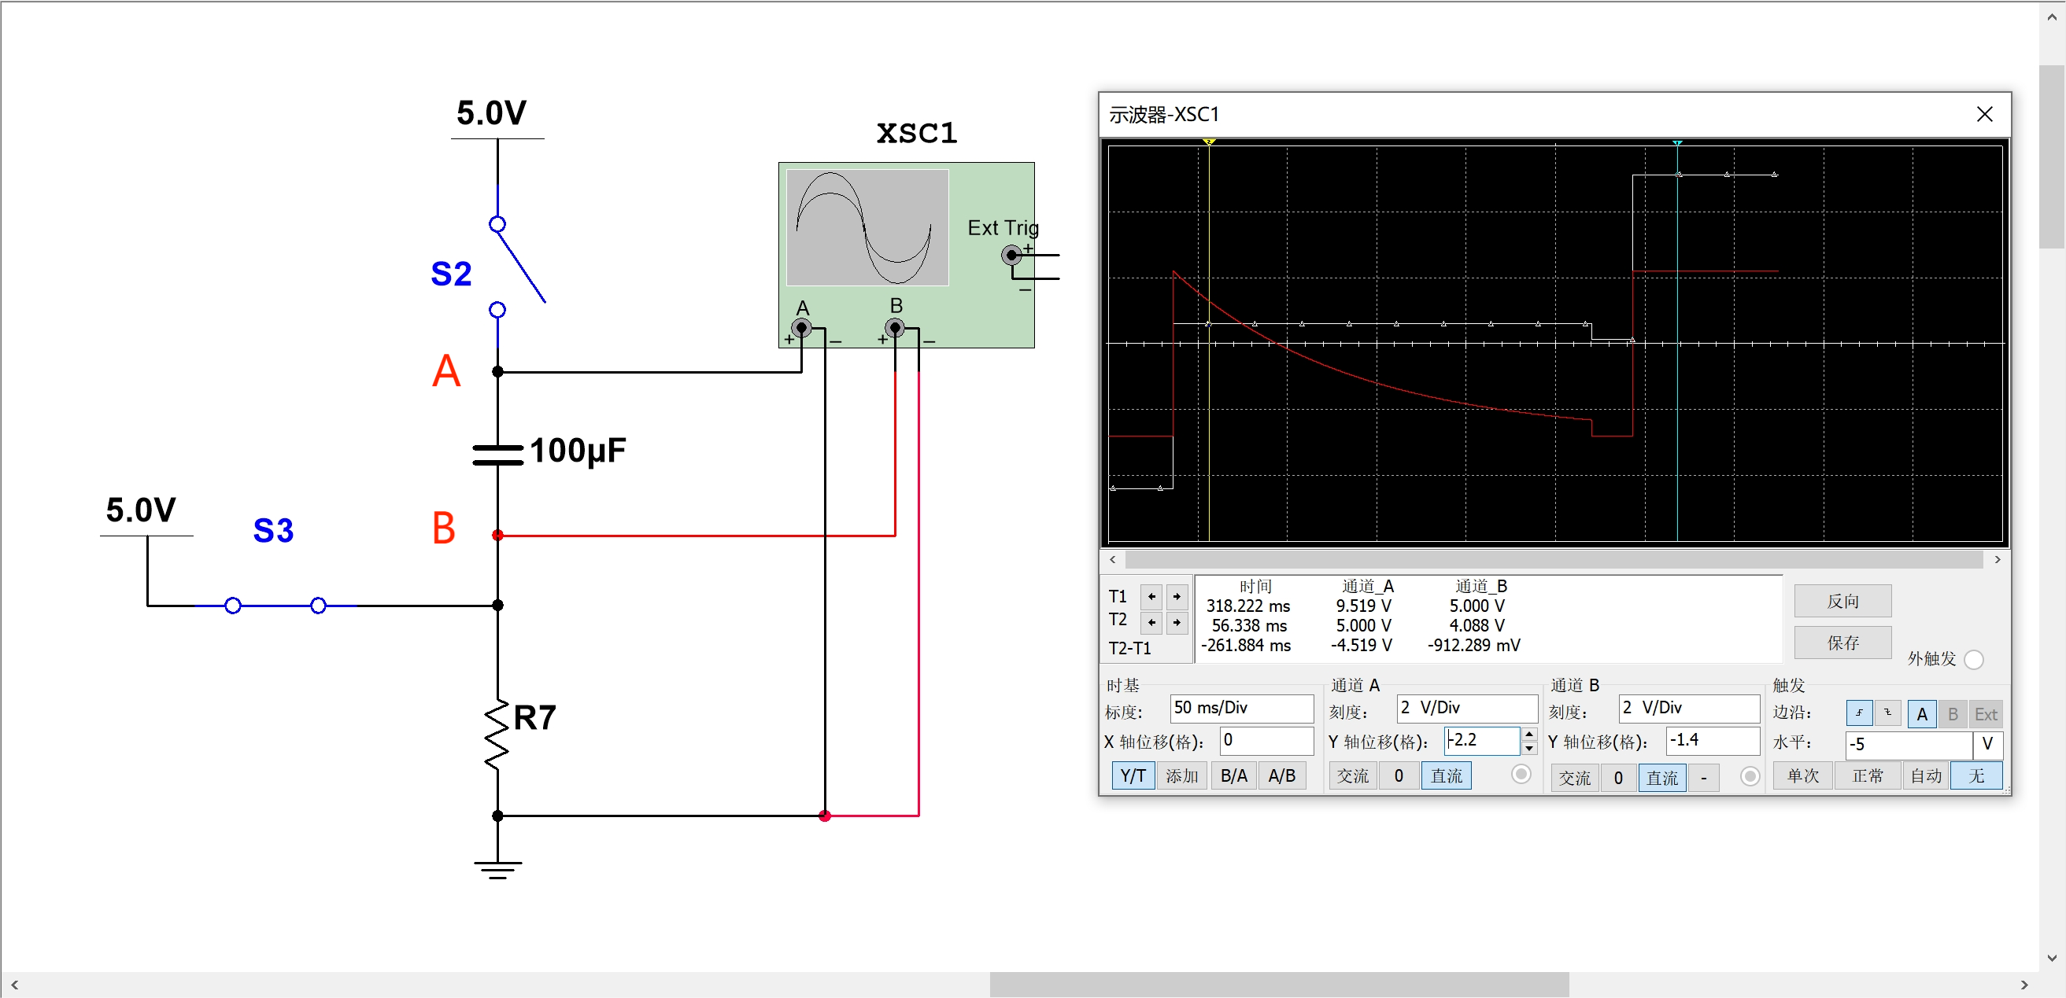Increase Channel A Y offset with up stepper
2066x998 pixels.
1529,734
